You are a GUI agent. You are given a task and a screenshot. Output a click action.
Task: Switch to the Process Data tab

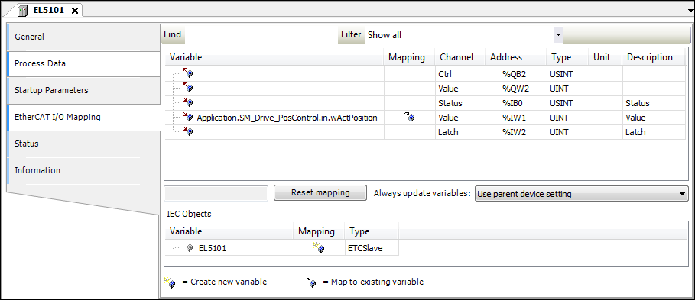83,63
